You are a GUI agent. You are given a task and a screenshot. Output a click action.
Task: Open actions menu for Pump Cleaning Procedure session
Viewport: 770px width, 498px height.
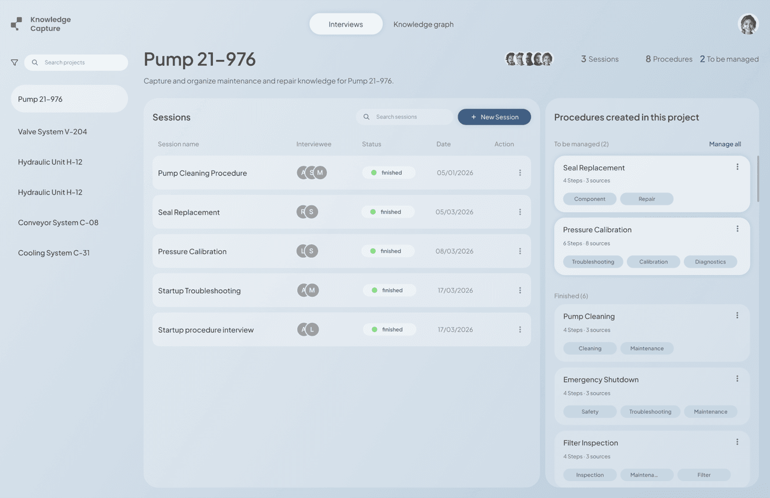pyautogui.click(x=520, y=173)
